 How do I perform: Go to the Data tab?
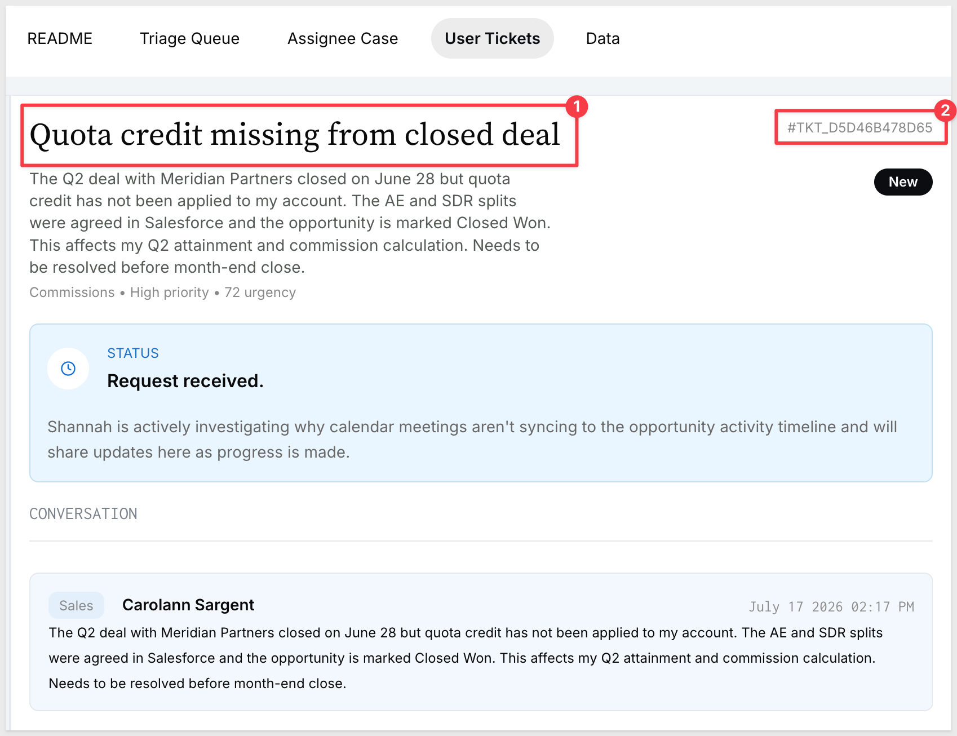603,38
